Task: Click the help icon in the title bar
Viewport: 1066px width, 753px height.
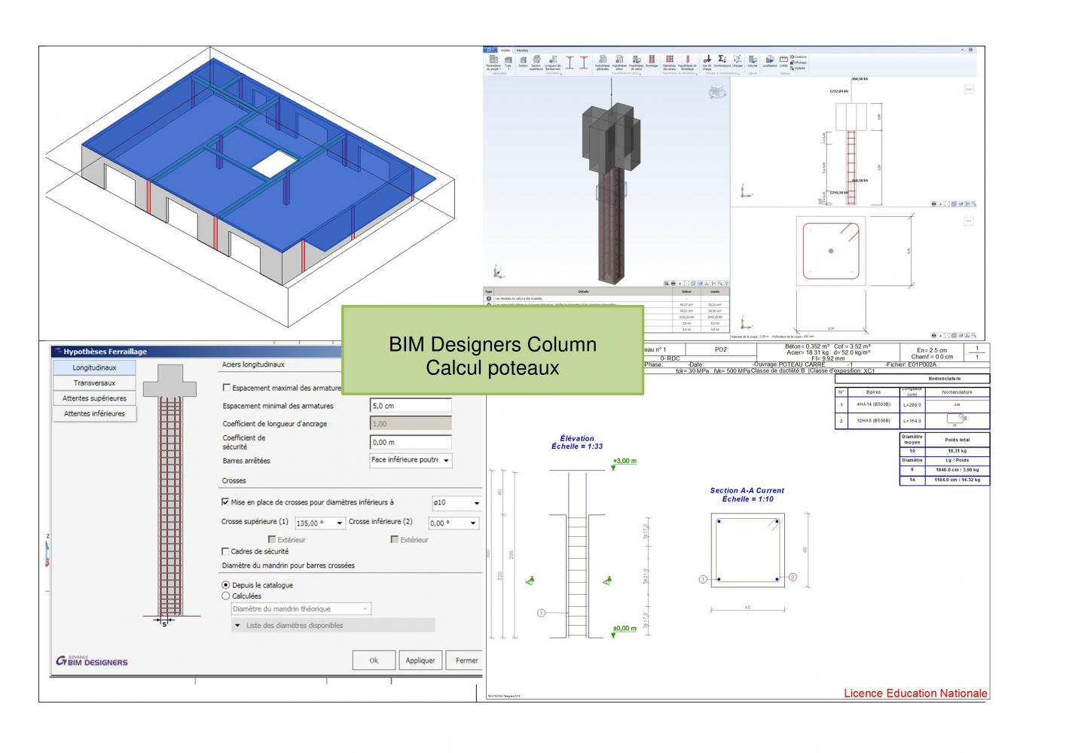Action: [x=970, y=50]
